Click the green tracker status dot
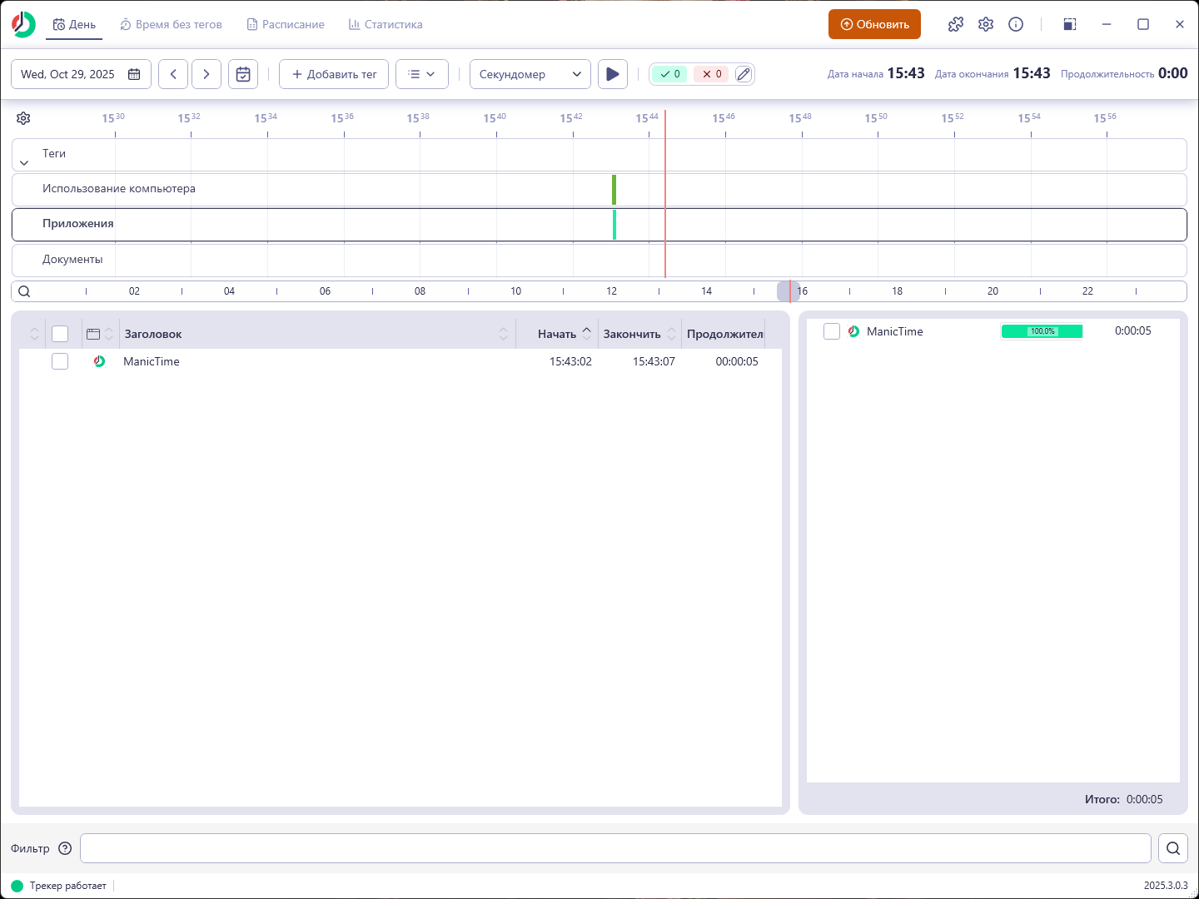Screen dimensions: 1199x899 [x=17, y=886]
